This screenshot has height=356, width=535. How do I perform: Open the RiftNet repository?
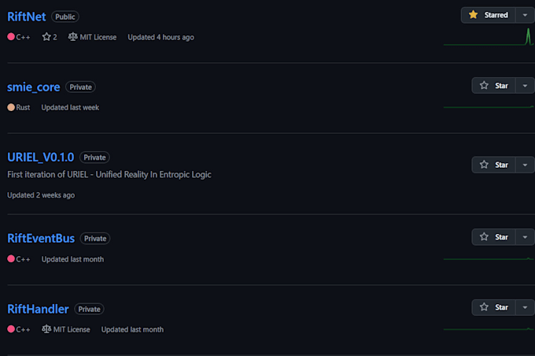click(x=26, y=16)
